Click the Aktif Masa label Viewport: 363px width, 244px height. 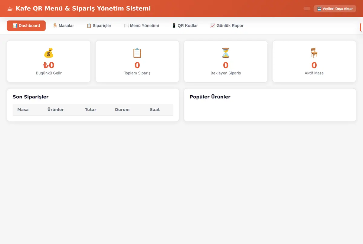click(314, 73)
